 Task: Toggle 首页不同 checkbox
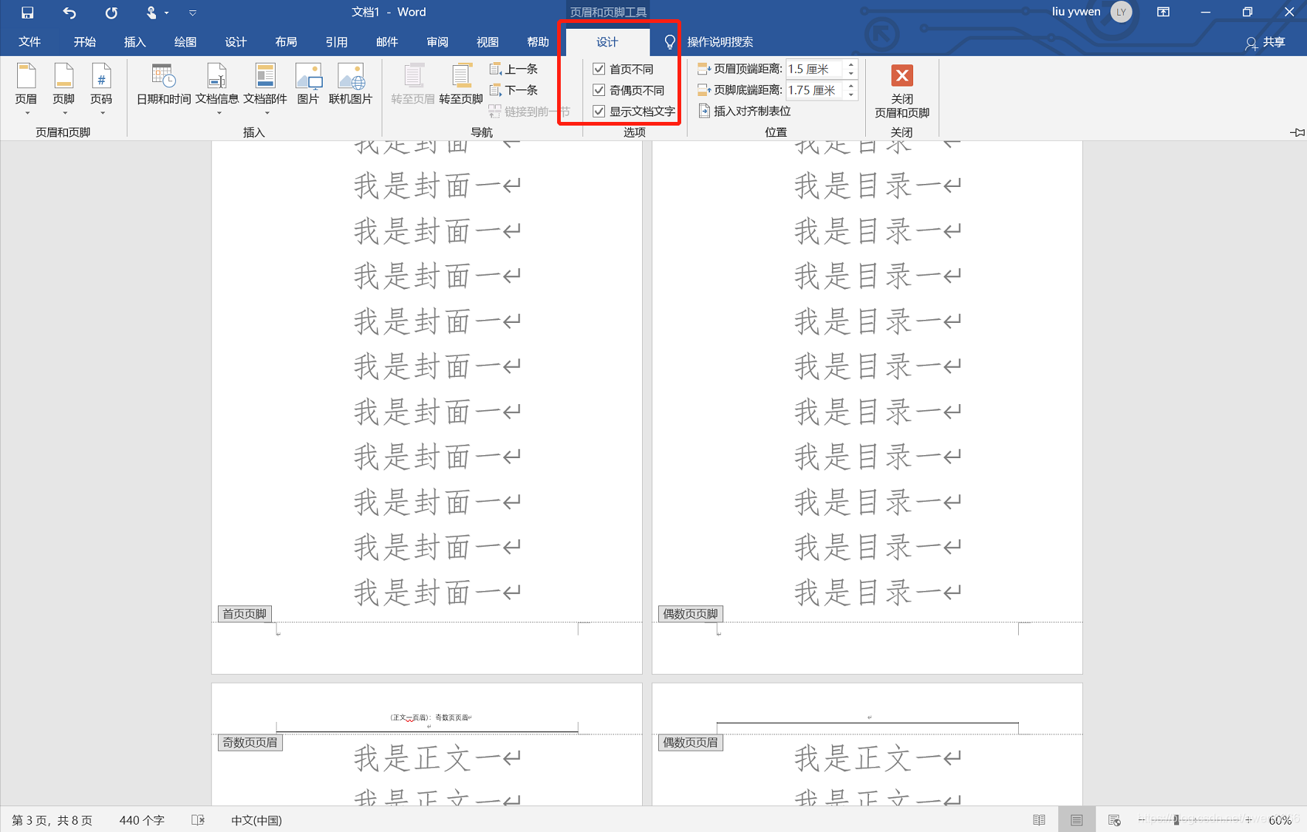coord(599,69)
